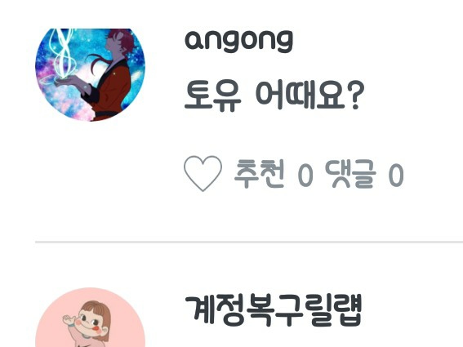Viewport: 463px width, 347px height.
Task: Open 계정복구릴랩's pink profile picture
Action: (x=90, y=318)
